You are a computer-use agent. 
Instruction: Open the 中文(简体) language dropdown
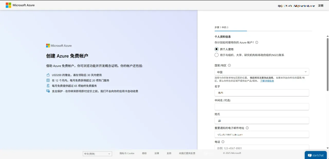pyautogui.click(x=97, y=154)
